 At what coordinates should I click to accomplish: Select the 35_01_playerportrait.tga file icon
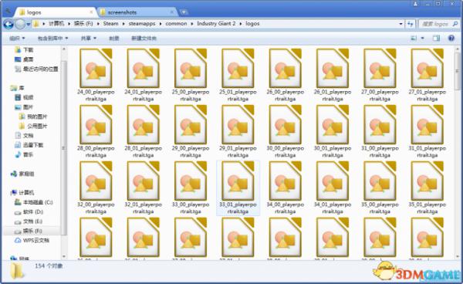pos(428,181)
